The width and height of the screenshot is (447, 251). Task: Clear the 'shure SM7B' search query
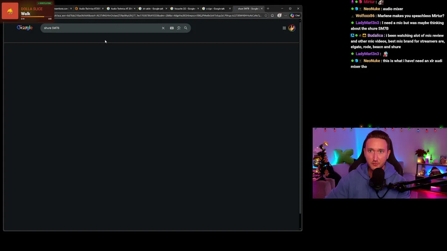click(x=163, y=28)
